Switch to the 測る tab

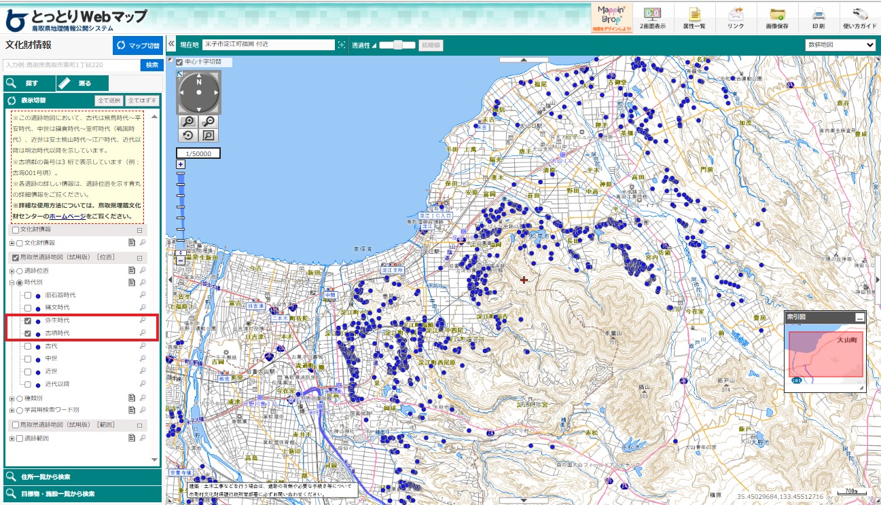[82, 83]
